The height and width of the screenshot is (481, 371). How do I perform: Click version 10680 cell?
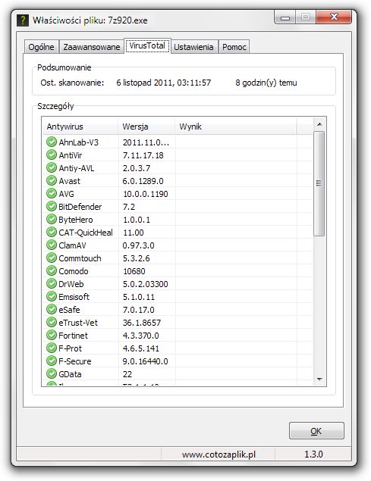pyautogui.click(x=134, y=271)
